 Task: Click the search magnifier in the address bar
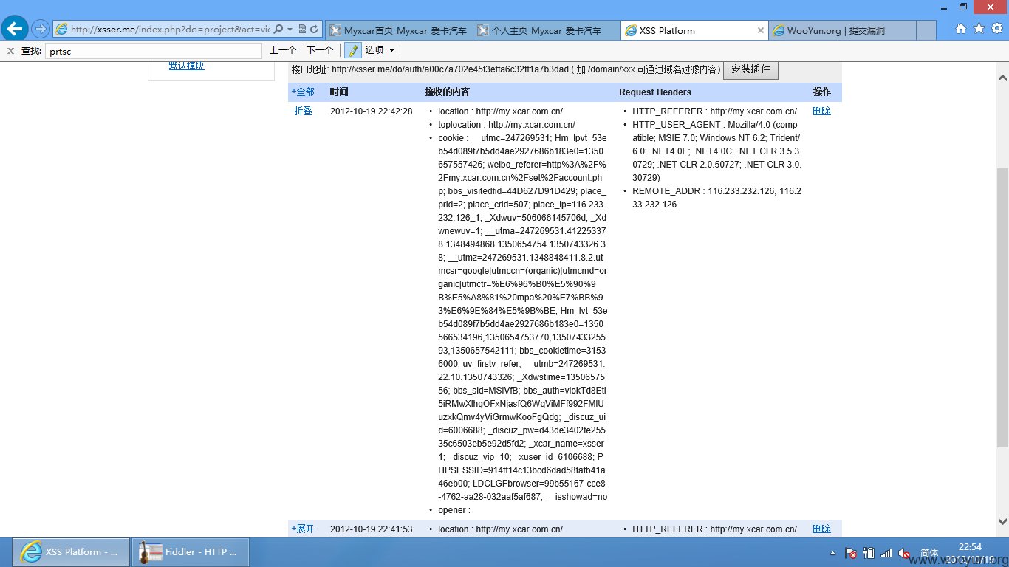click(x=278, y=30)
